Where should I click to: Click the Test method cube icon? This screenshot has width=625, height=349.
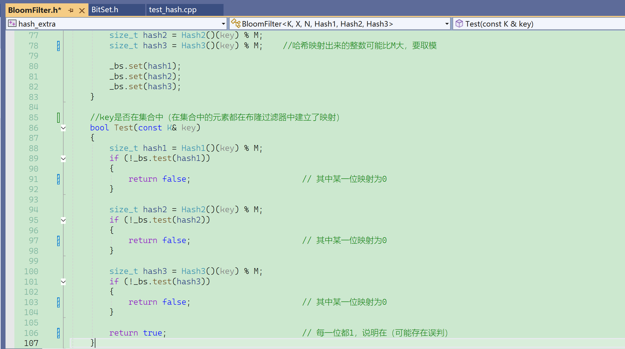point(459,24)
